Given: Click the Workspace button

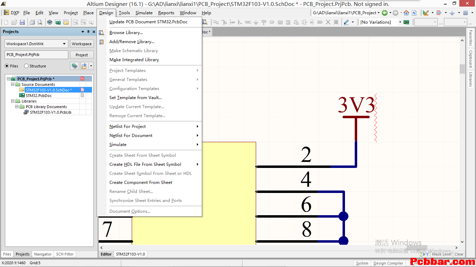Looking at the screenshot, I should 82,44.
